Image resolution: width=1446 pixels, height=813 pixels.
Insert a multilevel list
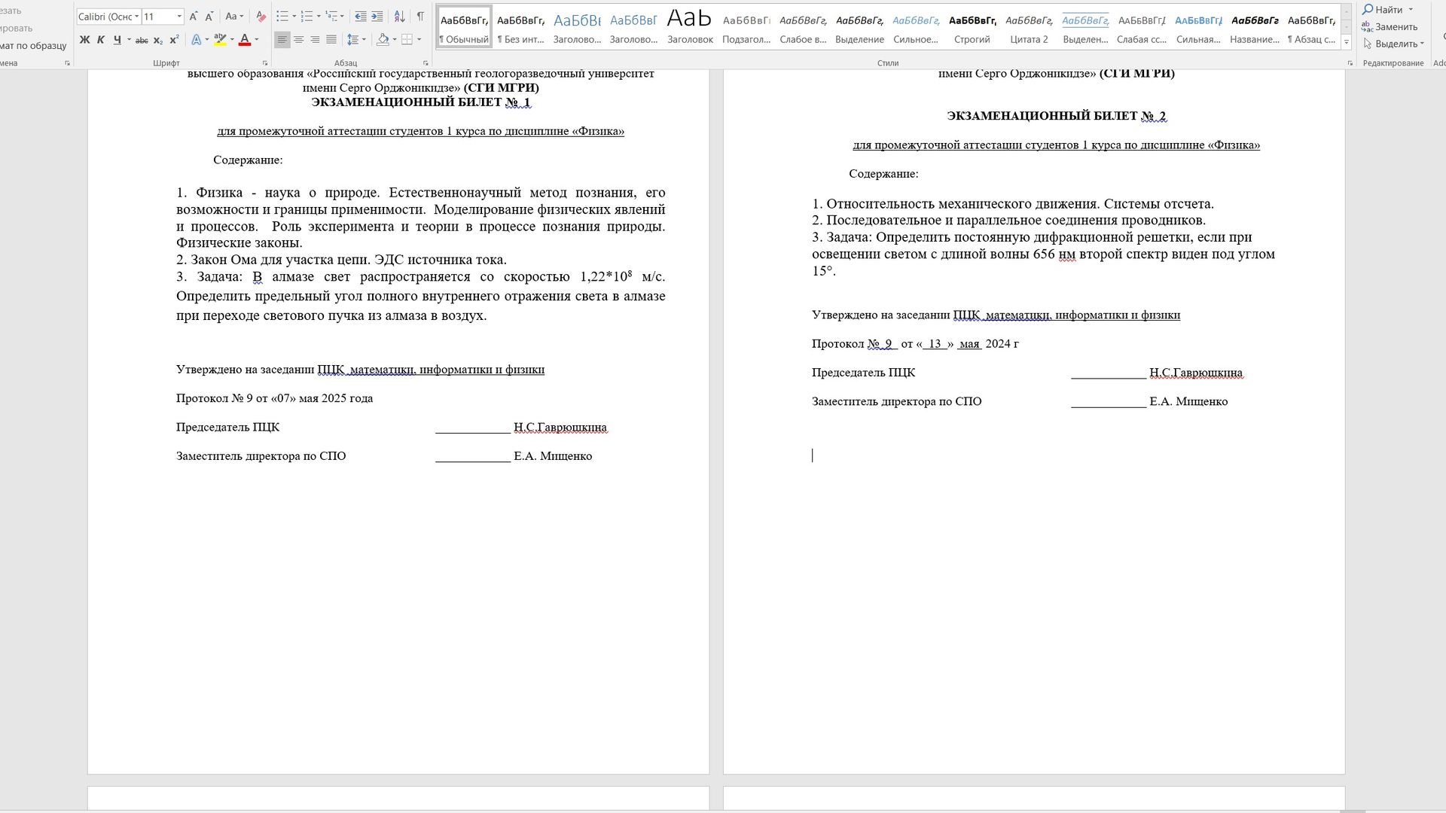[x=331, y=17]
